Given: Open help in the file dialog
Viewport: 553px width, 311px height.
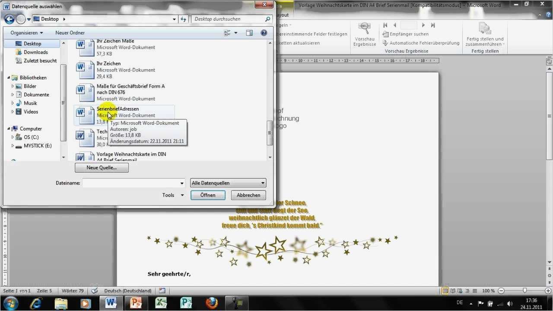Looking at the screenshot, I should coord(264,33).
